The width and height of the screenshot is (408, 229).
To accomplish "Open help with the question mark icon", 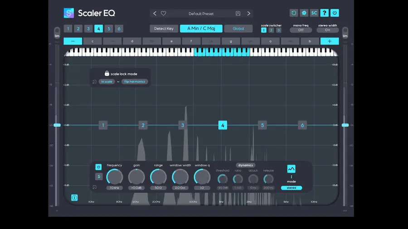I will click(x=324, y=13).
